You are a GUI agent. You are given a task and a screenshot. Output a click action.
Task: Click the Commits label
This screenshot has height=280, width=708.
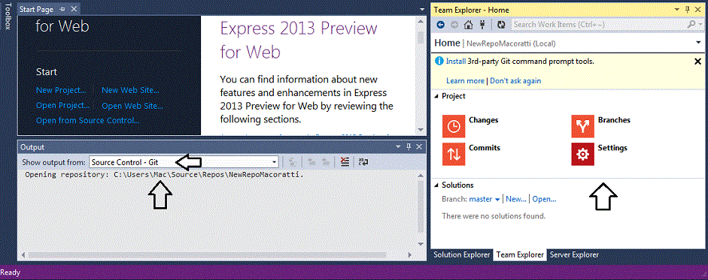coord(485,148)
